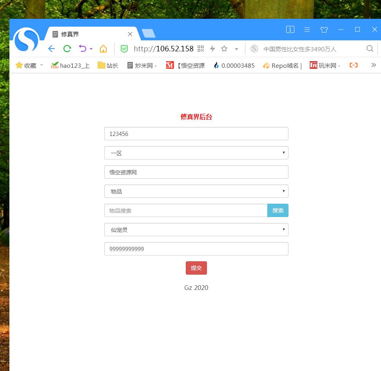
Task: Open the new tab button
Action: pos(149,34)
